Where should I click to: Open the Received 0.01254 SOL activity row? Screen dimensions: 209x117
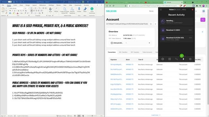[176, 38]
